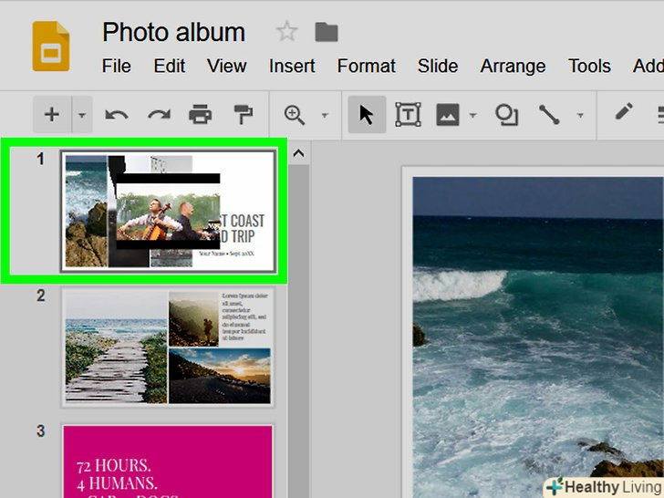Open the File menu
The height and width of the screenshot is (498, 664).
point(116,66)
